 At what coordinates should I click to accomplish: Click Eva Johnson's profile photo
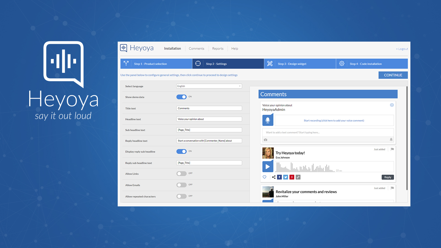click(x=268, y=153)
